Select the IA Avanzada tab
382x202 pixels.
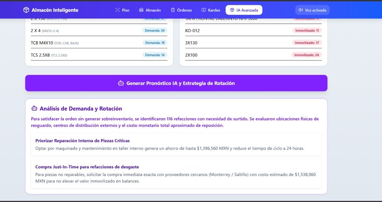pyautogui.click(x=244, y=10)
